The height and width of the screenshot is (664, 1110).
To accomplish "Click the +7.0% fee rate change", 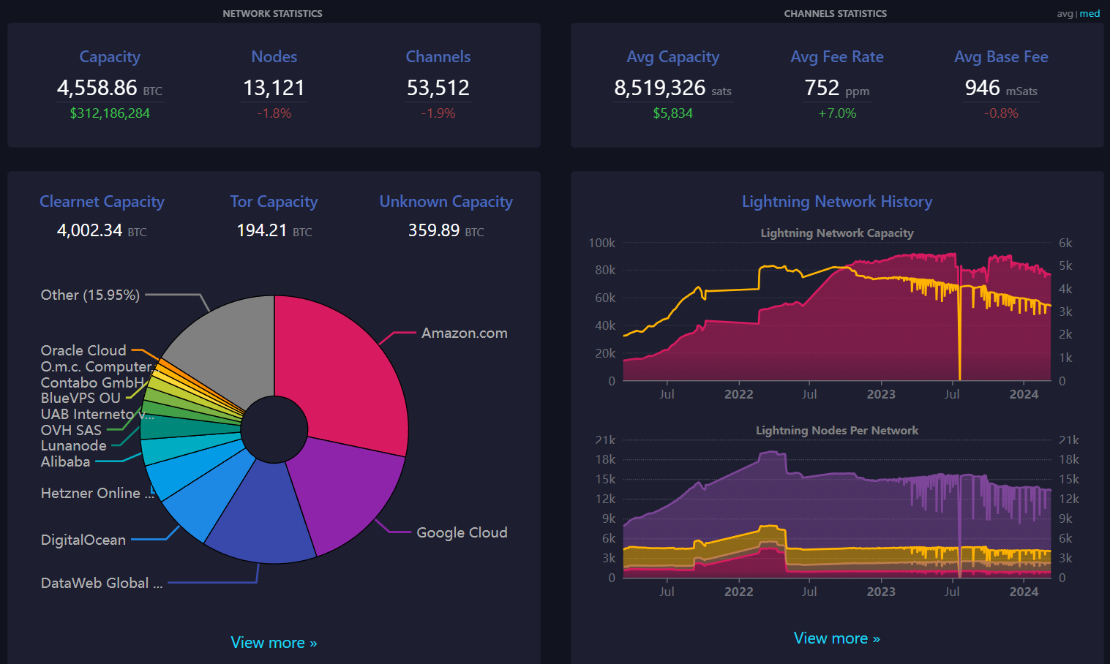I will pyautogui.click(x=837, y=113).
